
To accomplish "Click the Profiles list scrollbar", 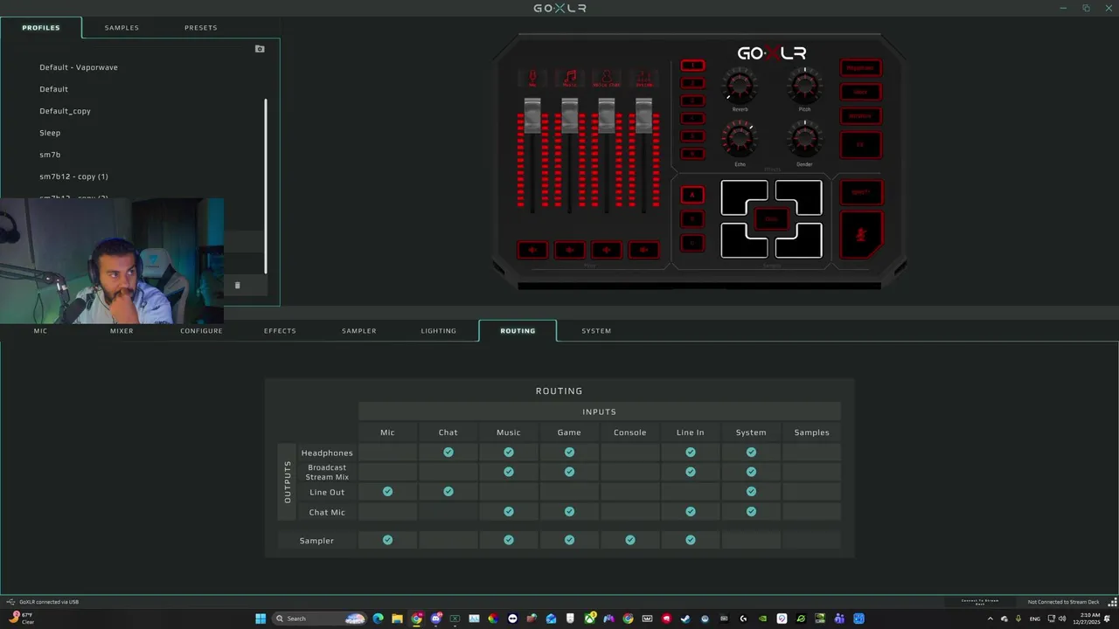I will click(x=266, y=186).
